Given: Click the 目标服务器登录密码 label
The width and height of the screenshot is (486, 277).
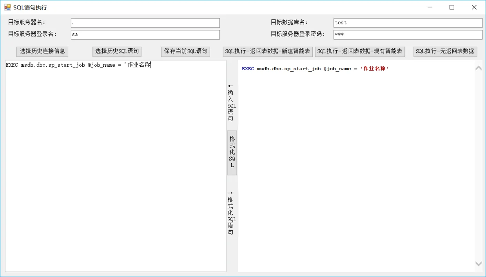Looking at the screenshot, I should point(298,34).
